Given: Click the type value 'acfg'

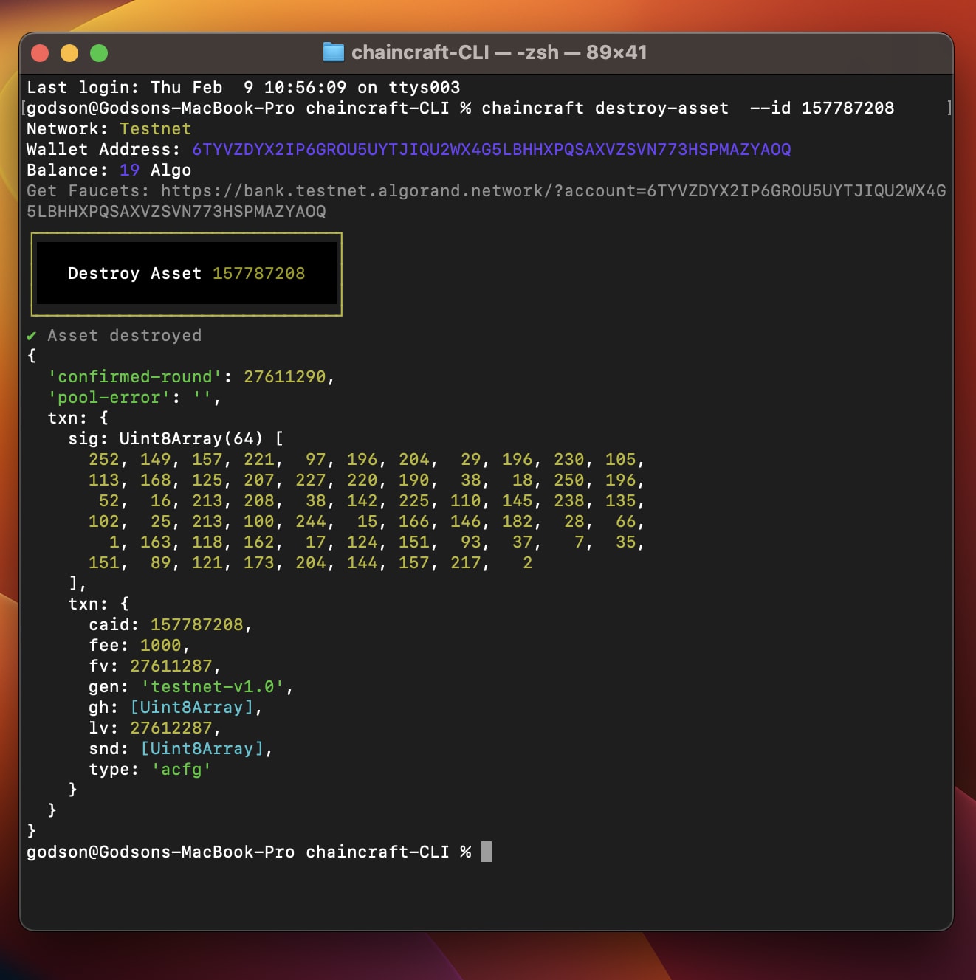Looking at the screenshot, I should coord(182,769).
